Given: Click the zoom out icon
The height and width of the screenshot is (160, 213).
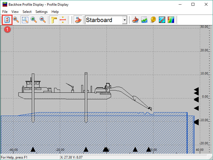Looking at the screenshot, I should pyautogui.click(x=43, y=20).
